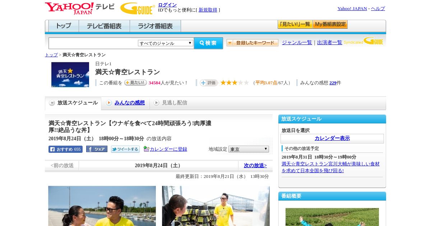
Task: Click the 満天☆青空レストラン program thumbnail
Action: click(70, 75)
